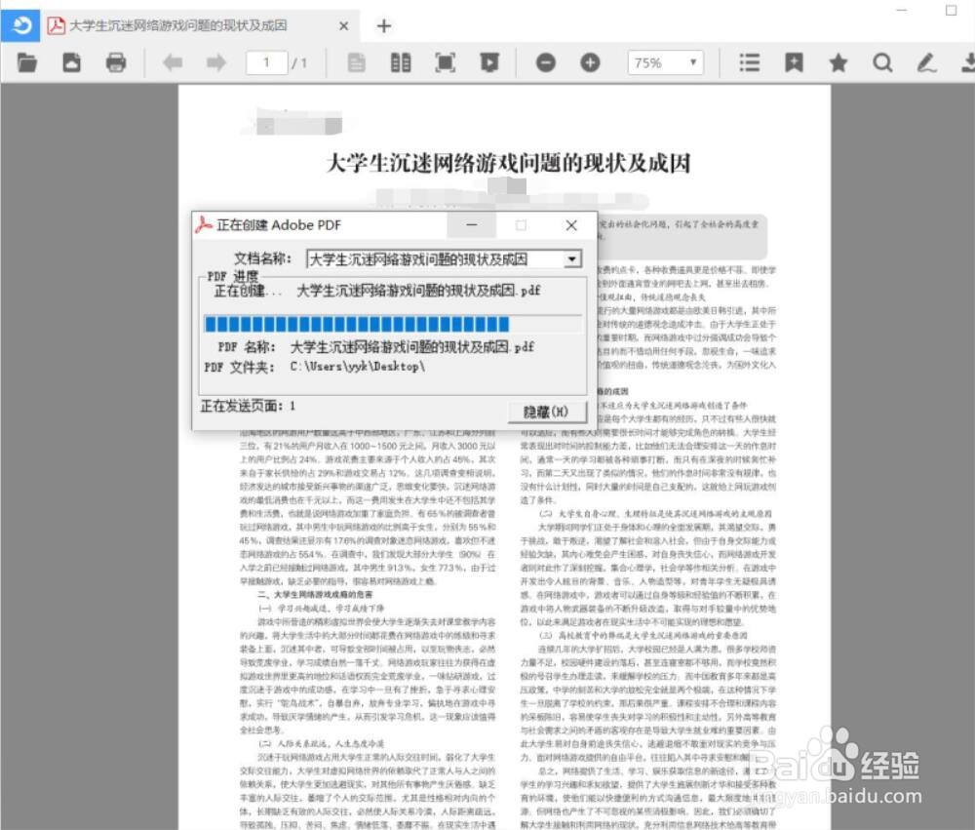The image size is (975, 830).
Task: Minimize the 正在创建 Adobe PDF dialog
Action: click(x=472, y=225)
